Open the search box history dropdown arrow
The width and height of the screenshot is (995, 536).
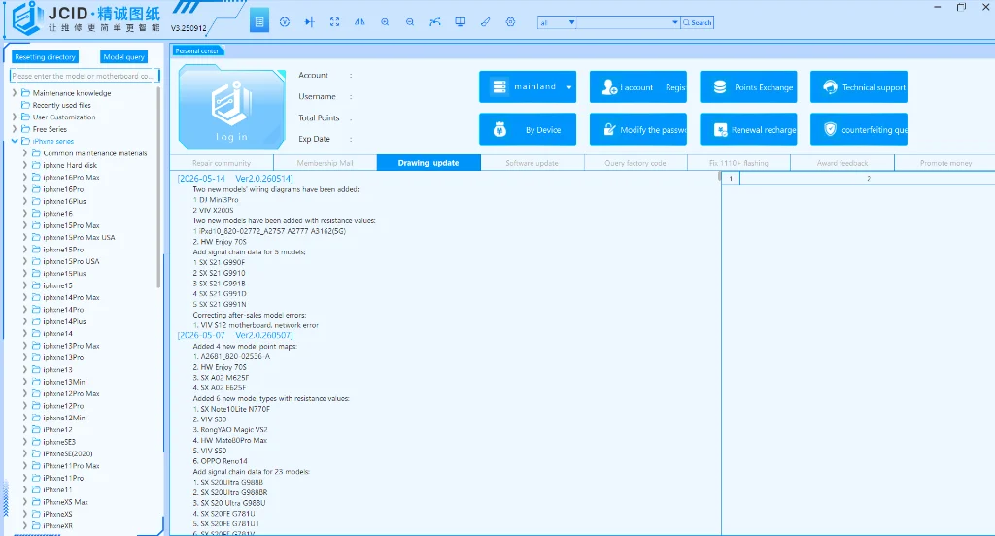coord(674,23)
